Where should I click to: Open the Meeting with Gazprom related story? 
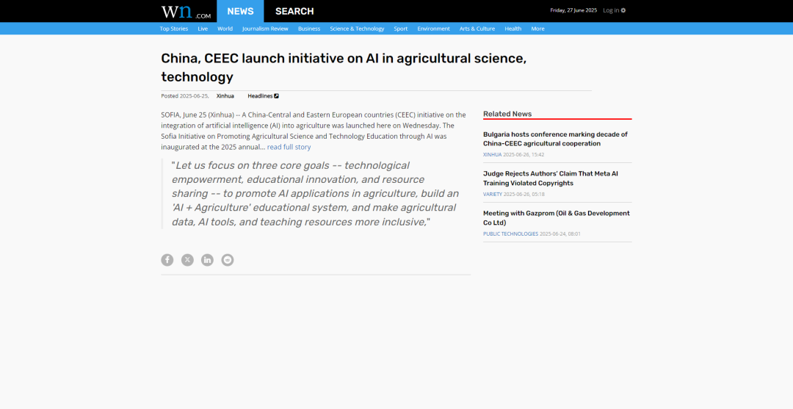(556, 217)
